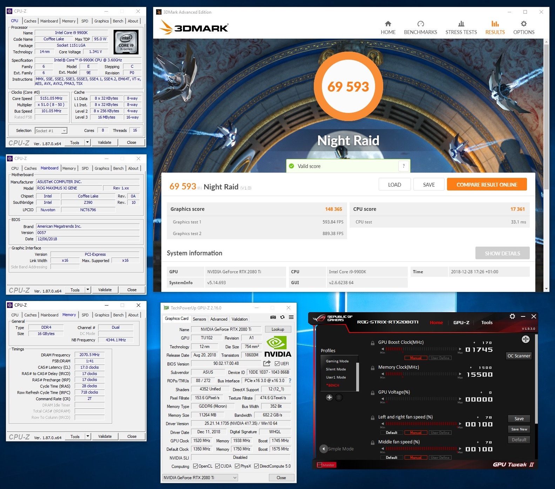
Task: Adjust the GPU Boost Clock slider
Action: click(421, 349)
